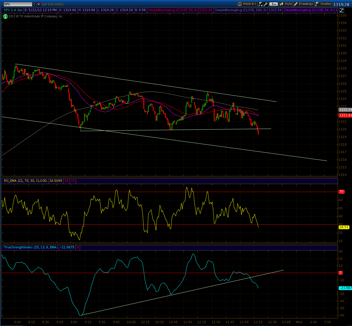Viewport: 352px width, 326px height.
Task: Open the think A.I. button
Action: pyautogui.click(x=247, y=4)
